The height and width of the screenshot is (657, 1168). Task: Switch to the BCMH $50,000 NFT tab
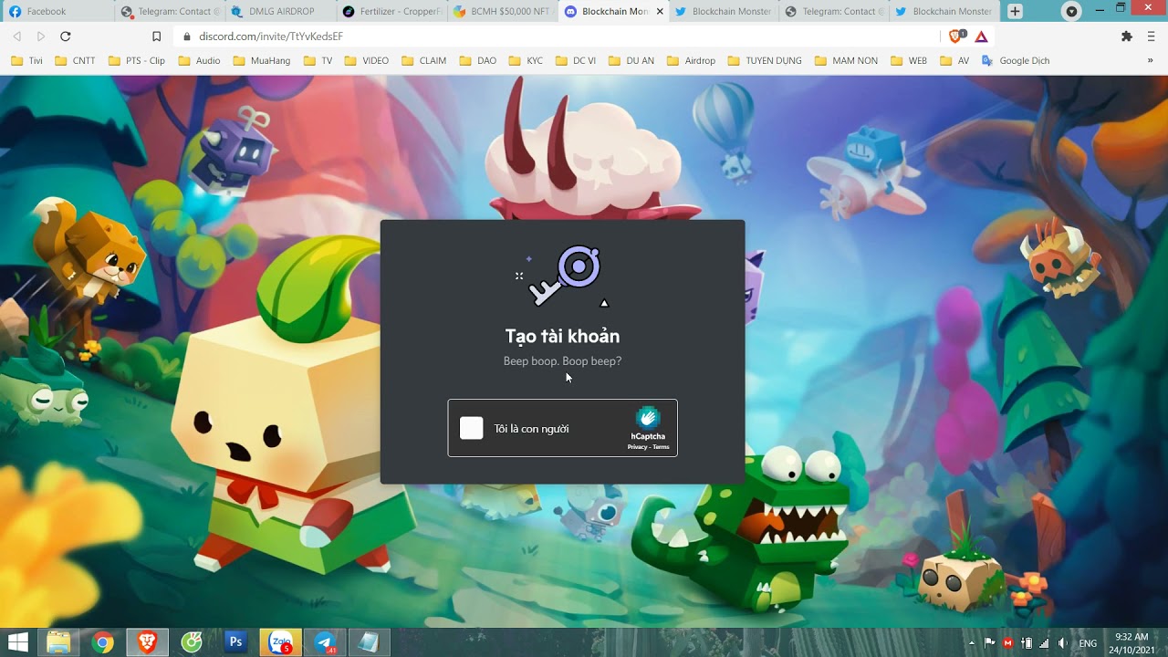(502, 11)
